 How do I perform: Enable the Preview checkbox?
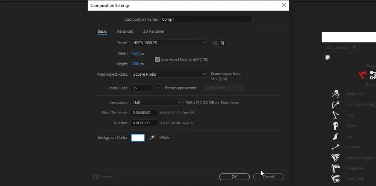(x=96, y=177)
